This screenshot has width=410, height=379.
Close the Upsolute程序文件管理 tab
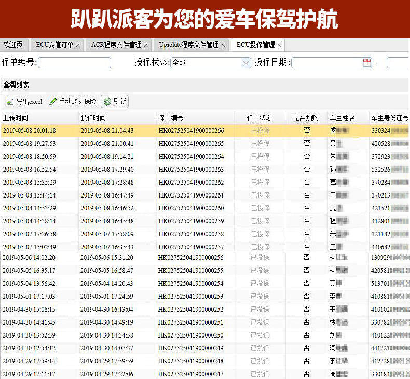[x=223, y=45]
